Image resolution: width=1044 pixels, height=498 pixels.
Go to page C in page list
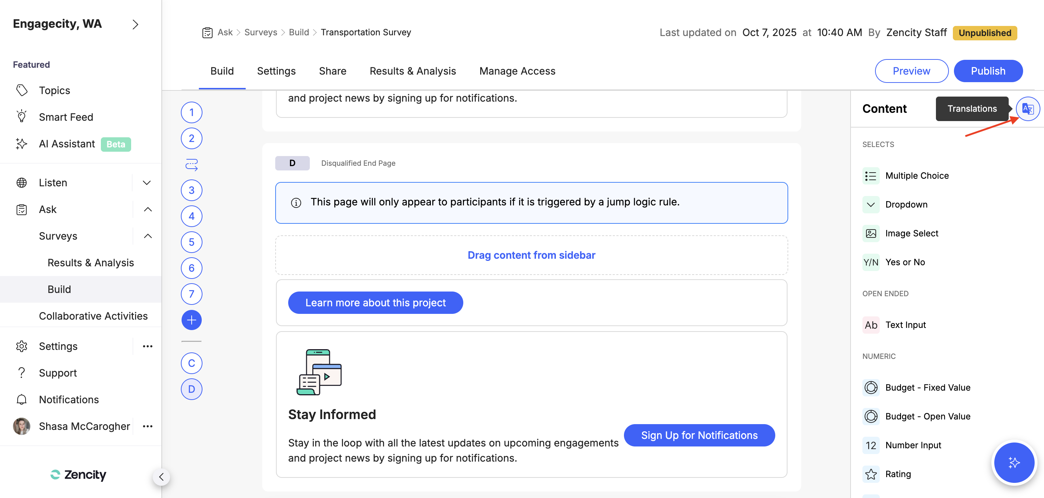click(x=191, y=363)
